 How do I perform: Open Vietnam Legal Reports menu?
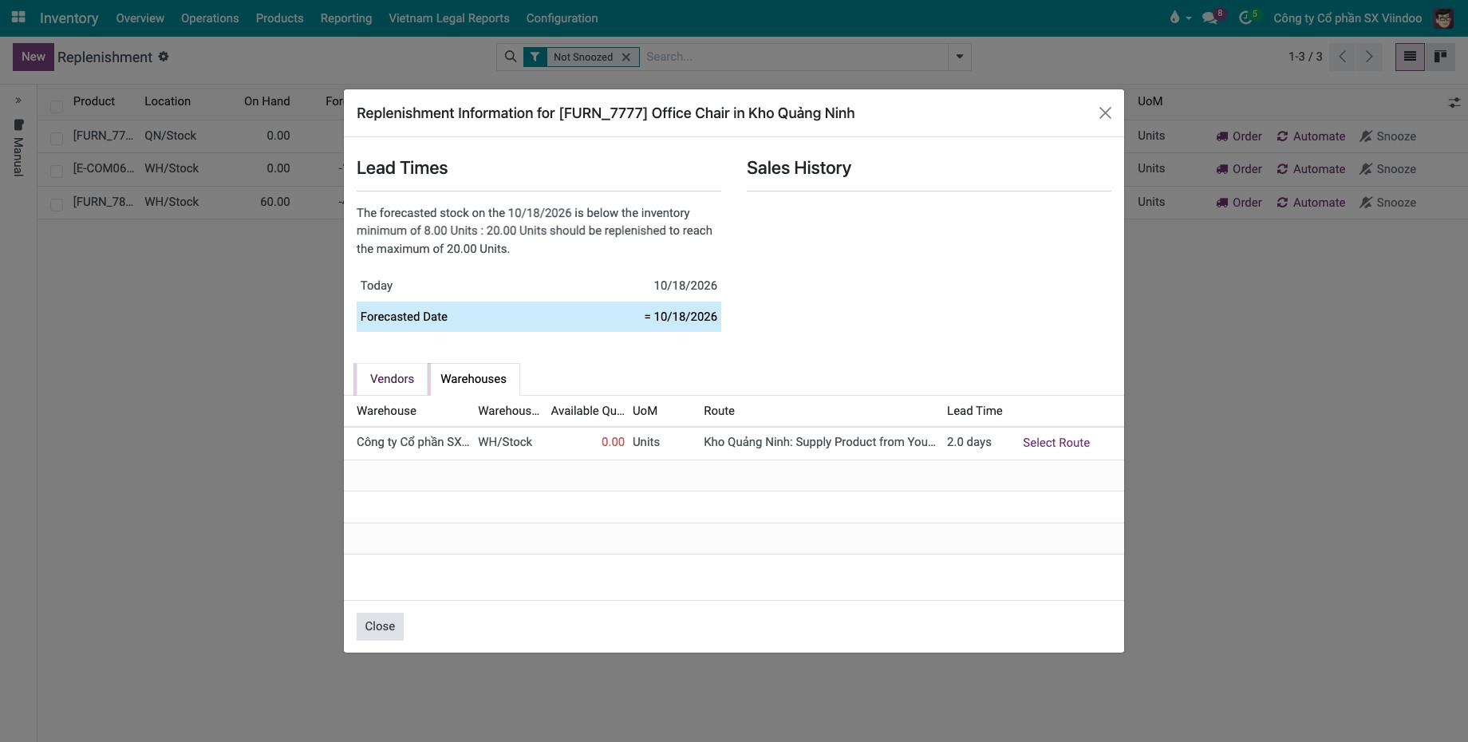click(x=449, y=18)
